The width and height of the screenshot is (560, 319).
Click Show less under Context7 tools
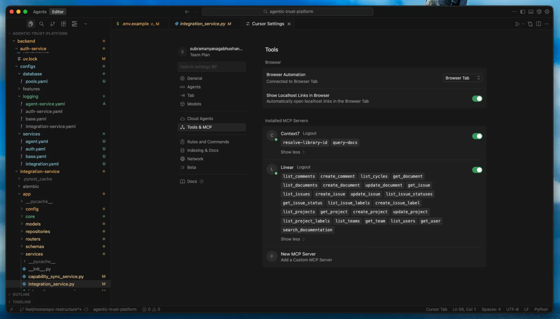point(293,152)
